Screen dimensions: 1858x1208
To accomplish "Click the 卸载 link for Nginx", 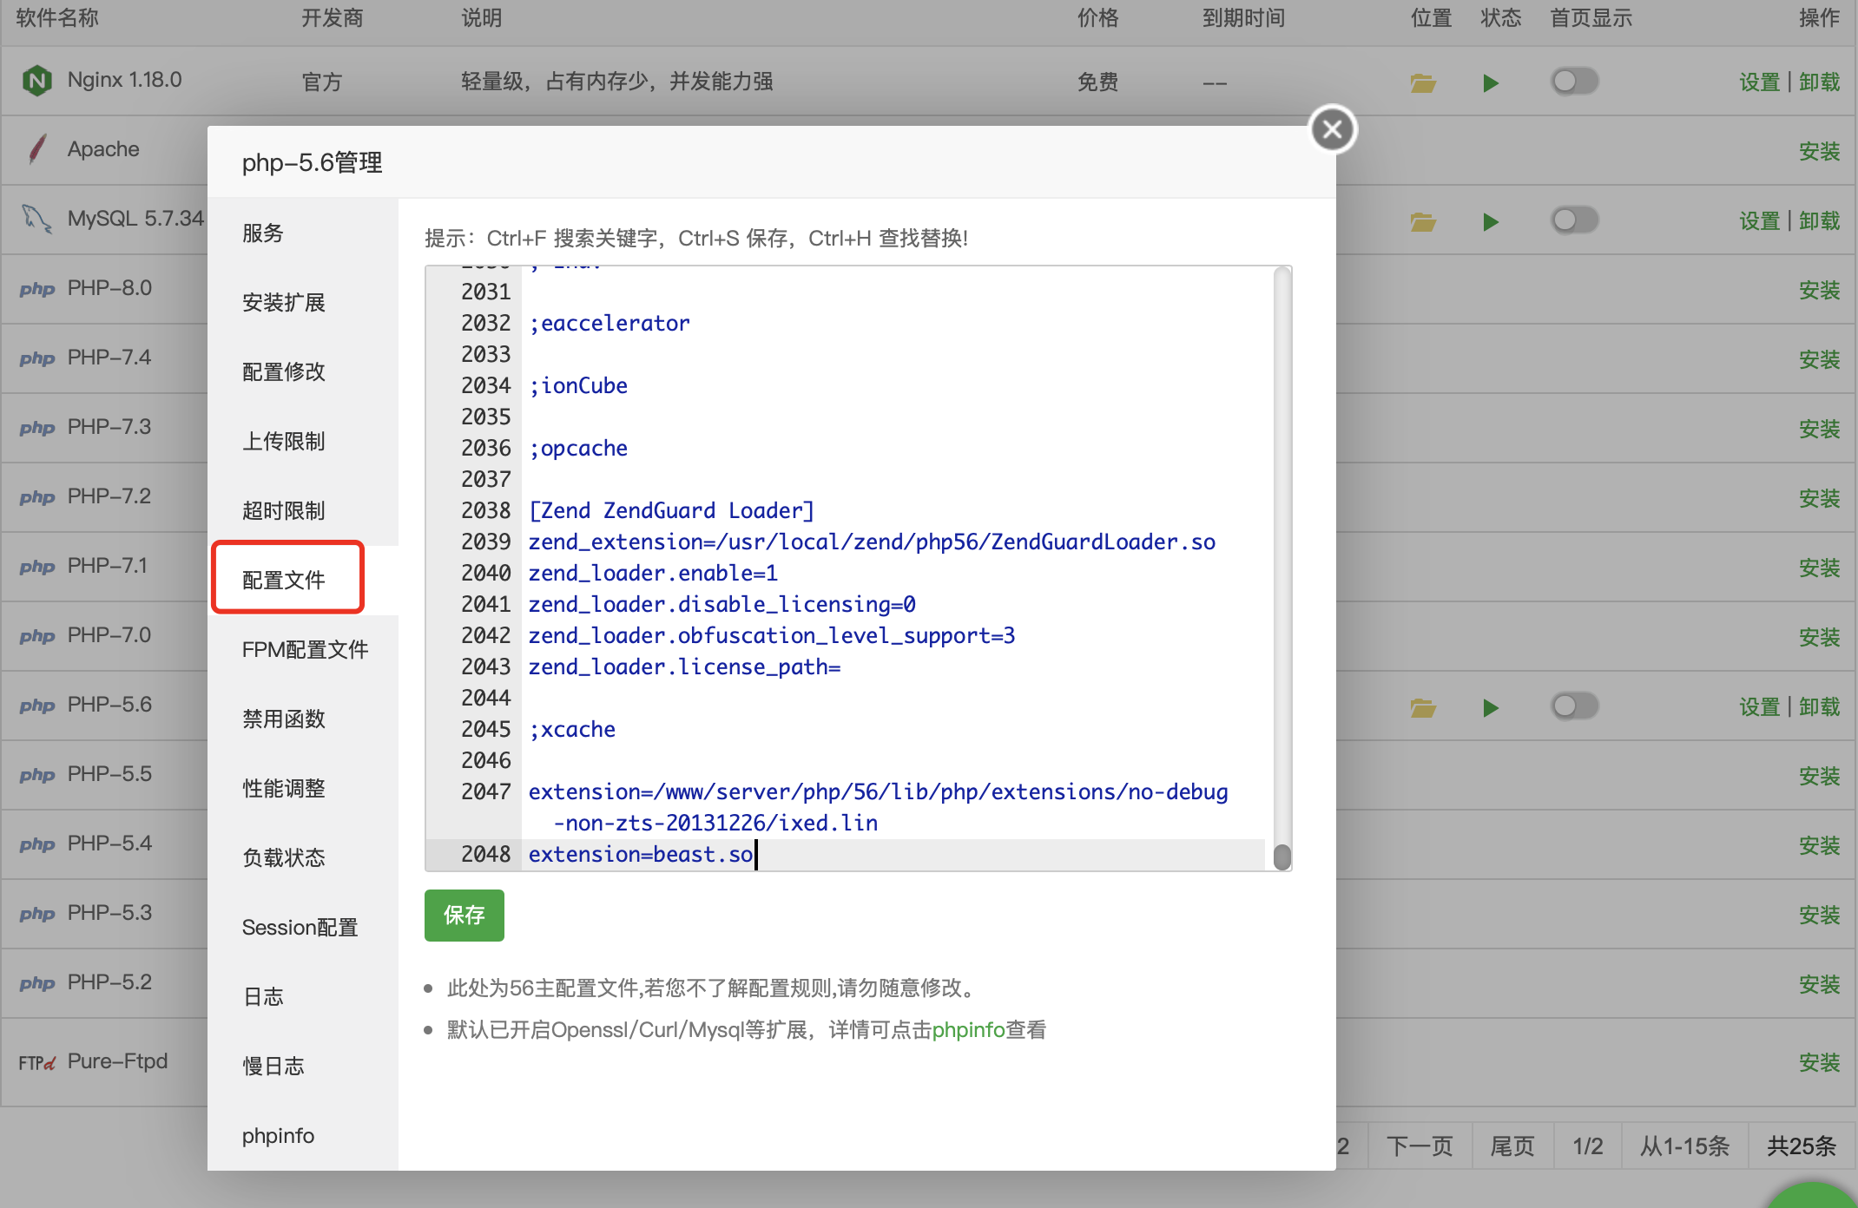I will point(1819,82).
